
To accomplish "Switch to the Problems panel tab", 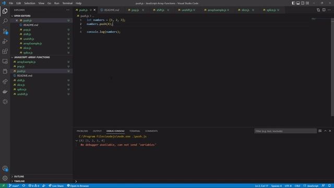I will pyautogui.click(x=82, y=131).
